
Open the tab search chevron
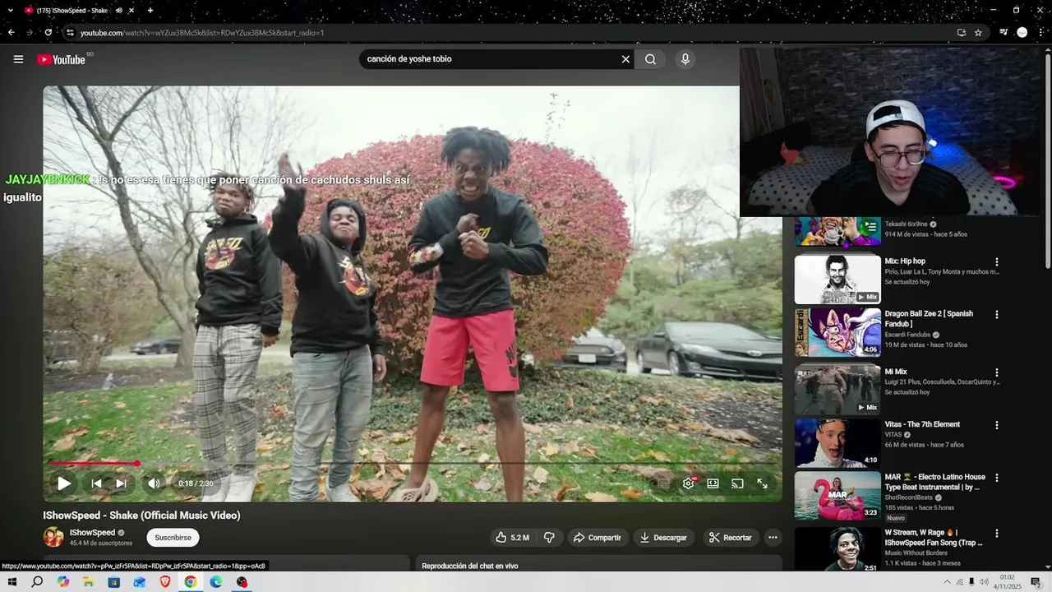pos(11,11)
